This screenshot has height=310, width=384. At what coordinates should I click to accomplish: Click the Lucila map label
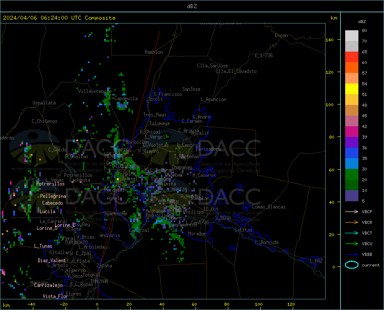pos(47,211)
